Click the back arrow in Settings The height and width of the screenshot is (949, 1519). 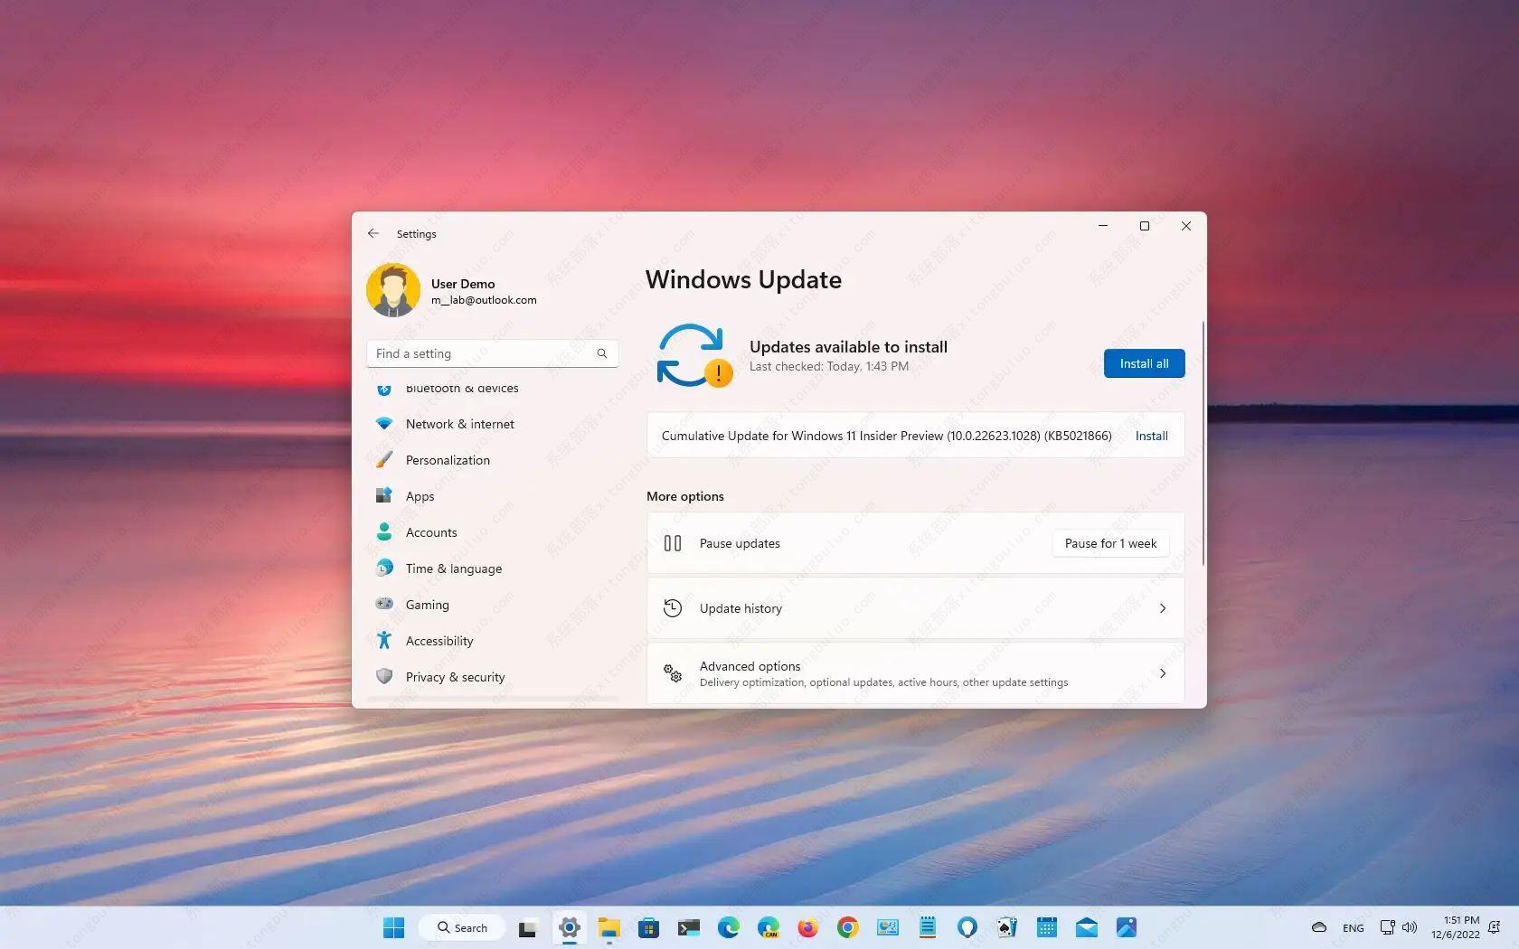point(373,233)
